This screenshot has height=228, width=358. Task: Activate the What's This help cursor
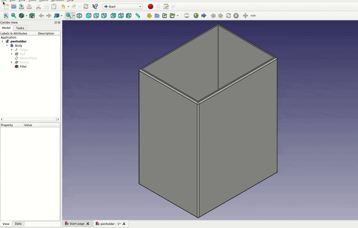(x=95, y=7)
